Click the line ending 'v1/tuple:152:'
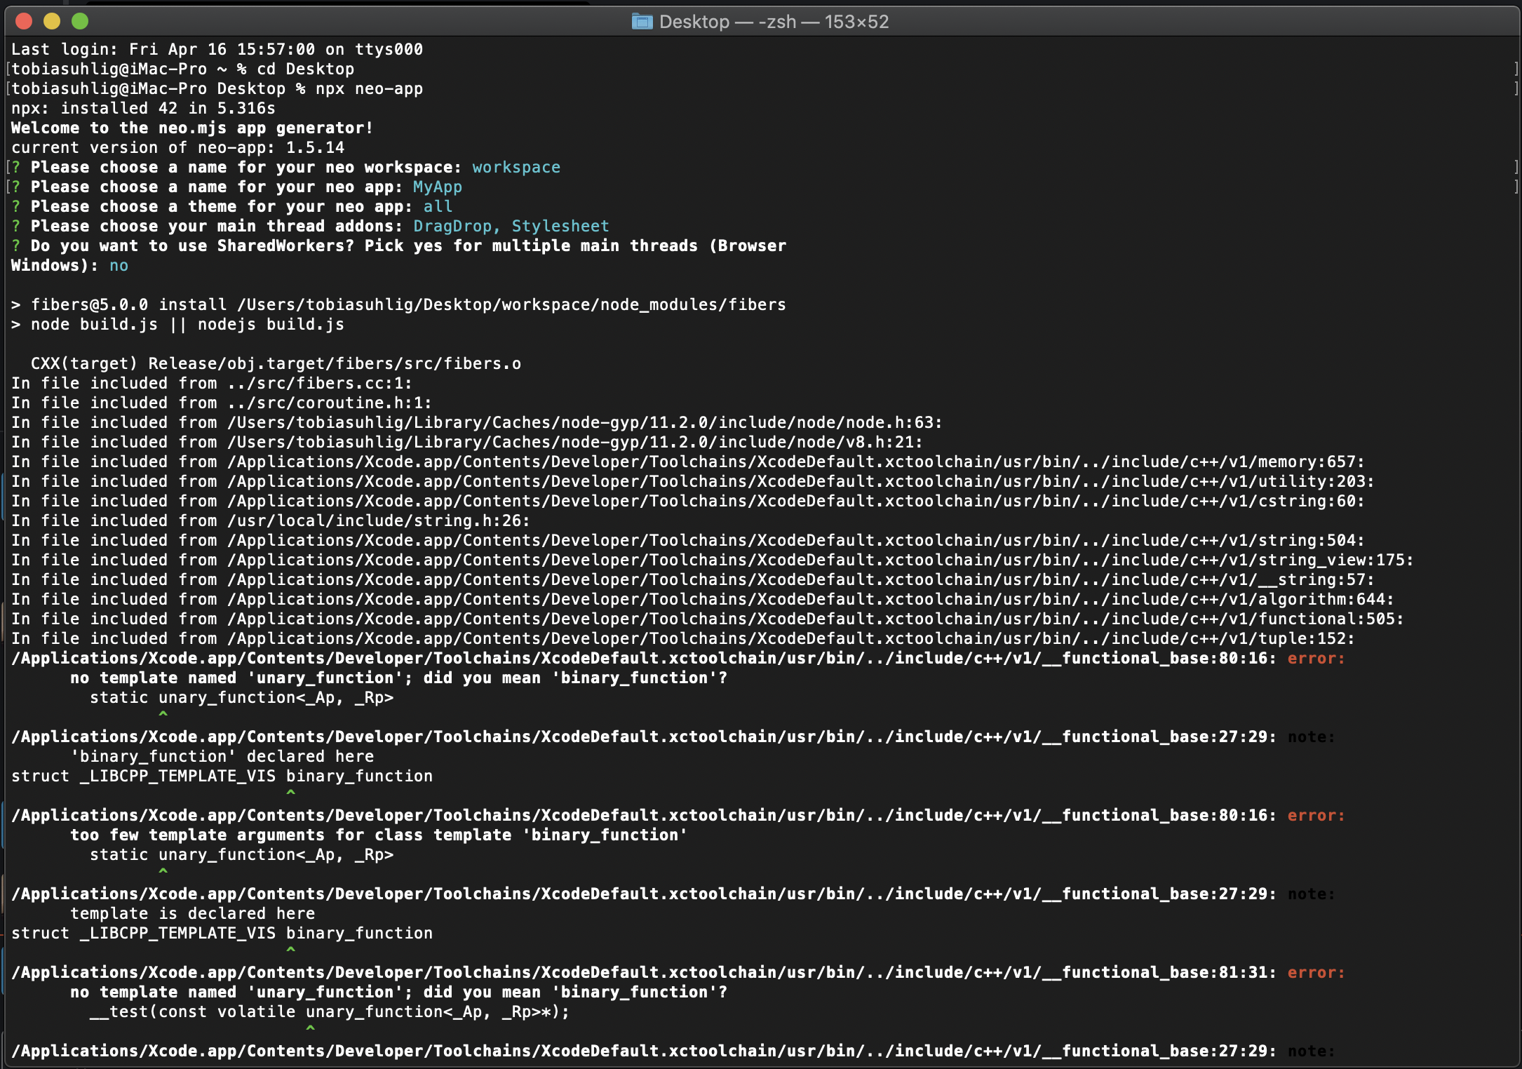 683,638
